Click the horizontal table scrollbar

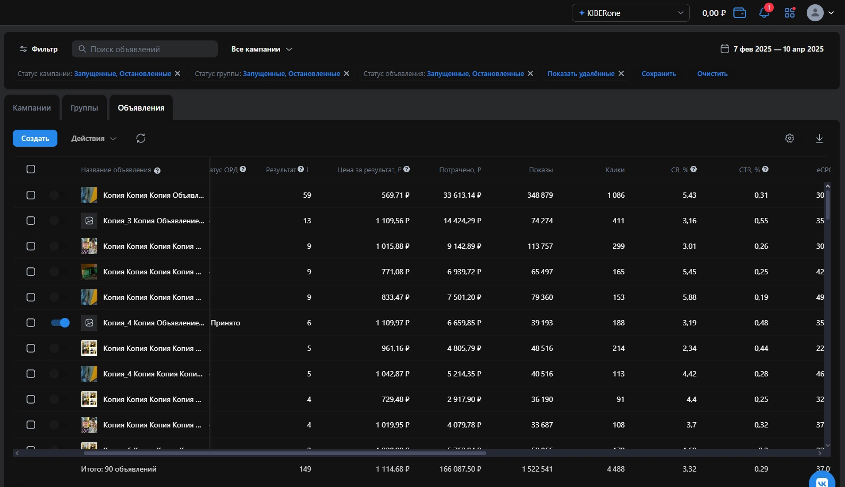pos(285,453)
